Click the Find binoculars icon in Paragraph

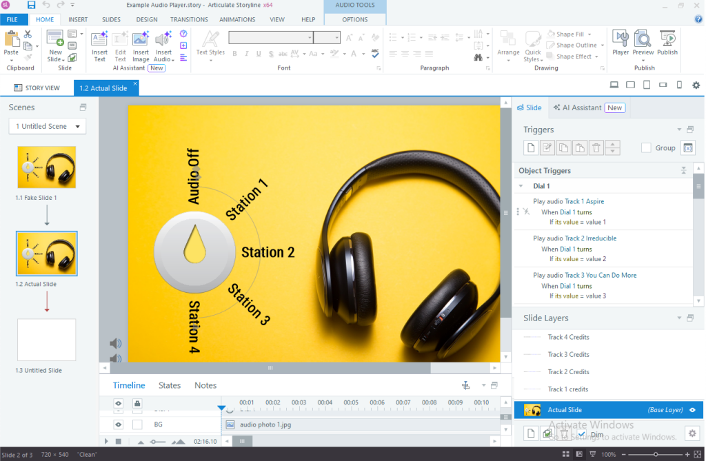(478, 57)
